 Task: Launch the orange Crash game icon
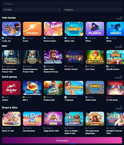[x=32, y=29]
